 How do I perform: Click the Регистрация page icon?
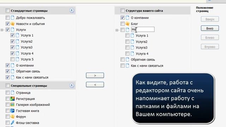click(12, 99)
